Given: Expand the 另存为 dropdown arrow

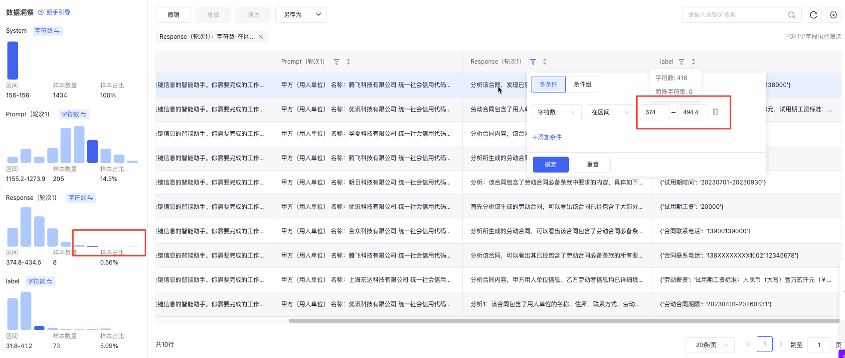Looking at the screenshot, I should [x=318, y=15].
